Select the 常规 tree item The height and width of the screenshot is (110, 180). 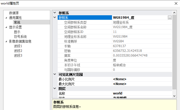pyautogui.click(x=17, y=22)
